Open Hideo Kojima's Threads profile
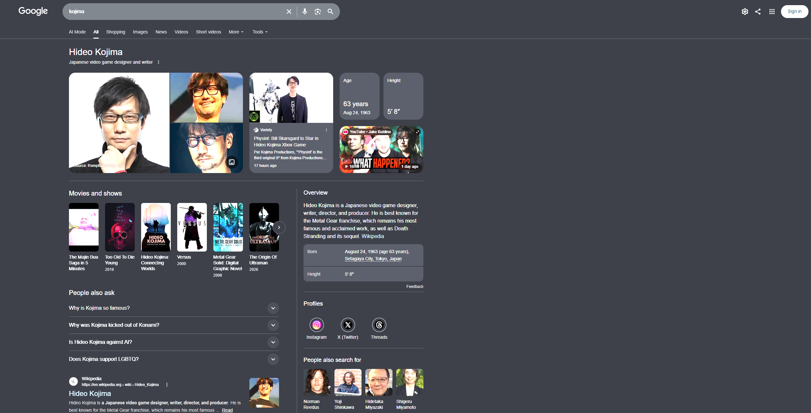The image size is (811, 413). (x=379, y=328)
